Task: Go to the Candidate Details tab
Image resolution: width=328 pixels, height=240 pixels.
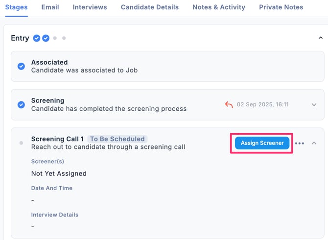Action: click(149, 7)
